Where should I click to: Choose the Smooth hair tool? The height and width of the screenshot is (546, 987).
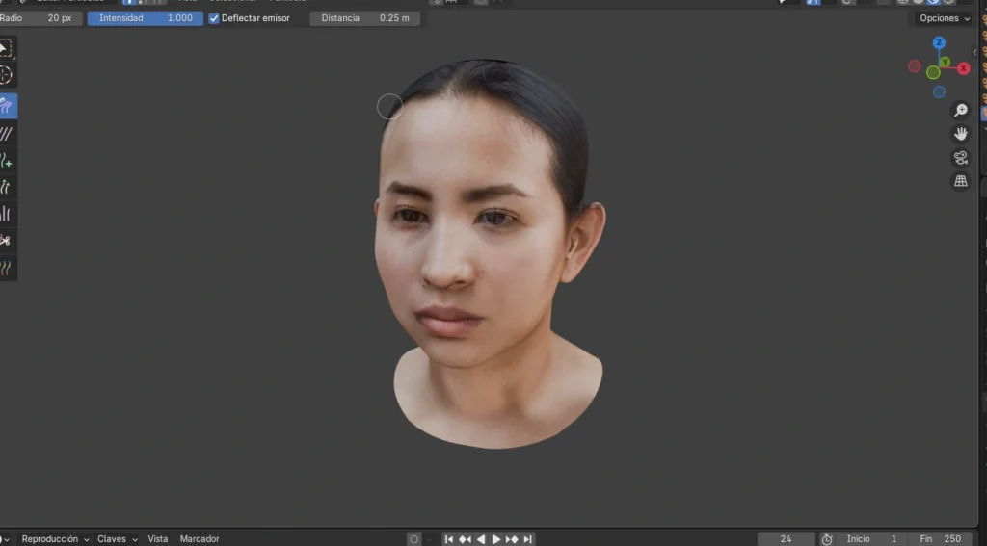click(x=7, y=133)
